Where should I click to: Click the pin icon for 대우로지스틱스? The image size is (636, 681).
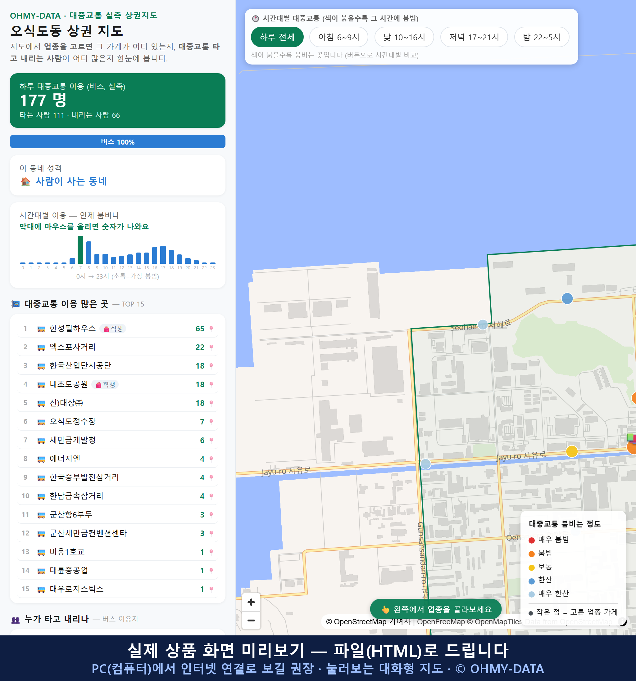(x=211, y=589)
